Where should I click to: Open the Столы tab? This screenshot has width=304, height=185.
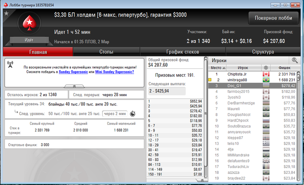(x=106, y=52)
